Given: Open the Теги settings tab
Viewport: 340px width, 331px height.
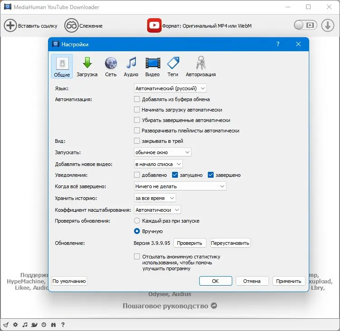Looking at the screenshot, I should coord(173,66).
